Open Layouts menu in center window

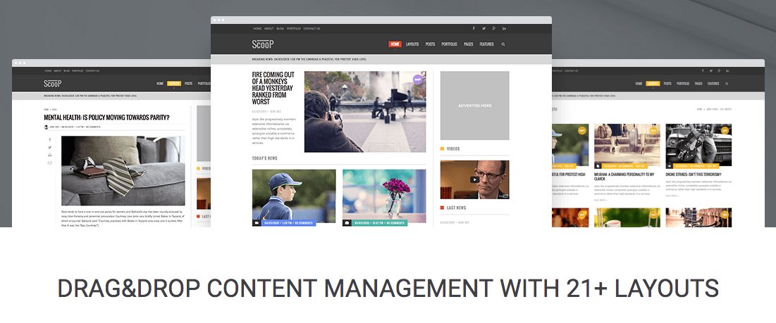(412, 44)
